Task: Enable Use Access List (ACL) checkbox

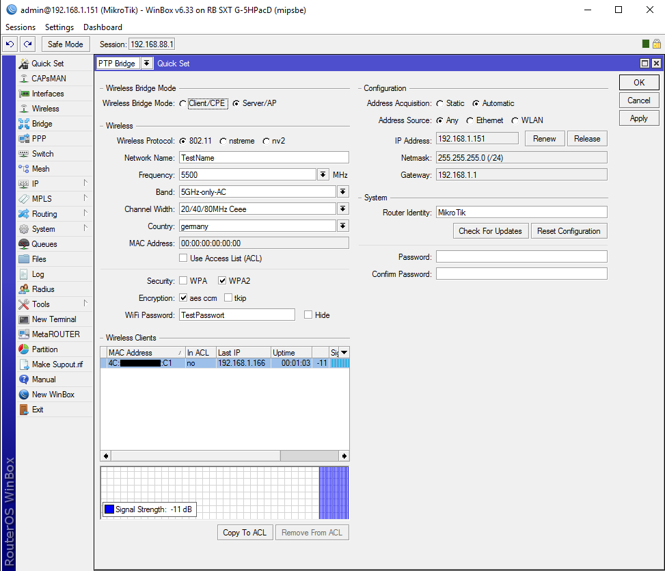Action: (x=183, y=258)
